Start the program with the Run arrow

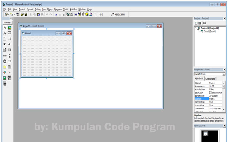click(56, 15)
